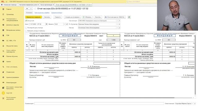
Task: Open the Налоги section icon
Action: [3, 62]
